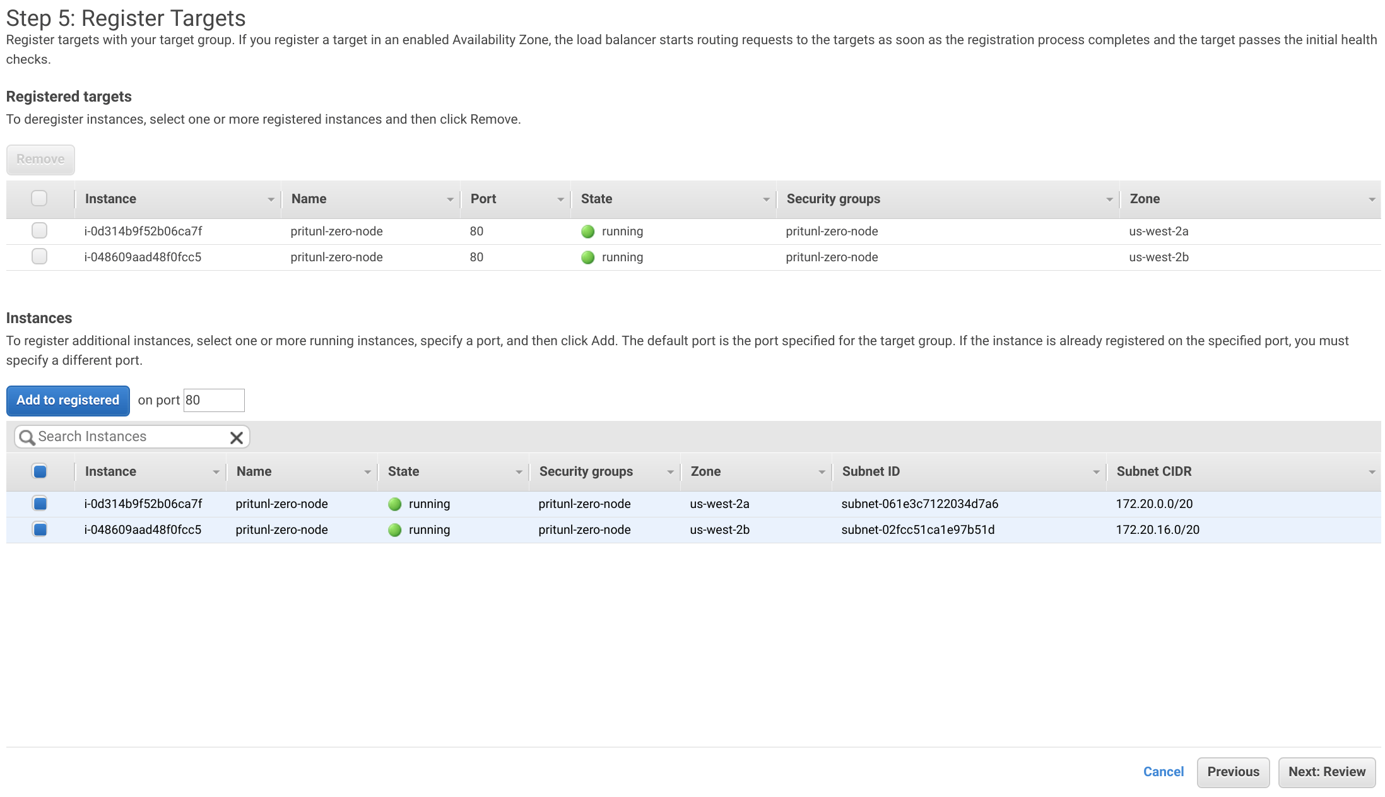Click the green status dot for registered i-0d314b9f52b06ca7f
Image resolution: width=1385 pixels, height=797 pixels.
point(587,232)
